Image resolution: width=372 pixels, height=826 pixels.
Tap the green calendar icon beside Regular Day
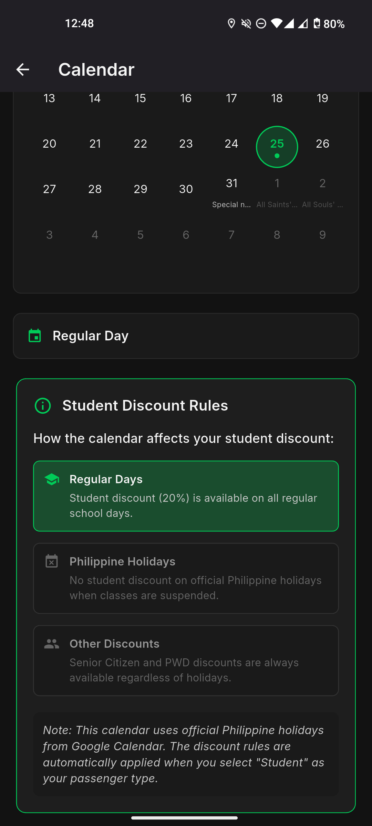click(35, 336)
